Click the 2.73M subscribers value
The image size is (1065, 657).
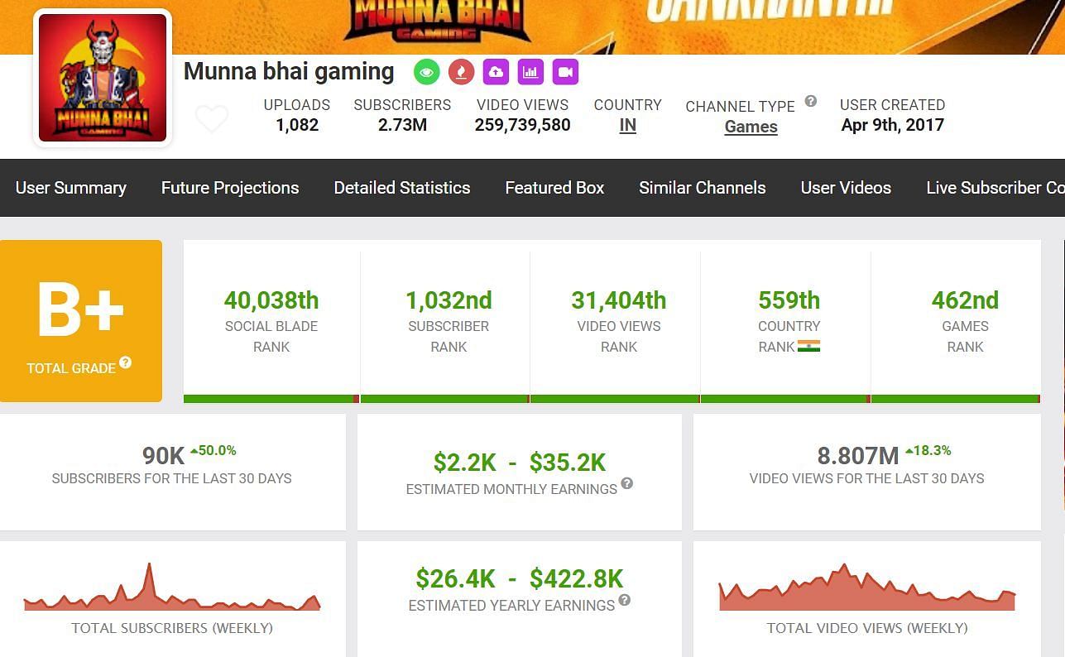coord(402,125)
